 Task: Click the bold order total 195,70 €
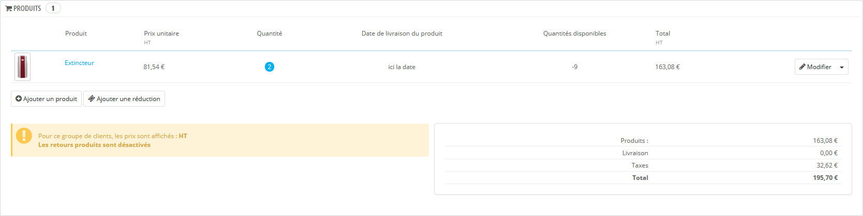click(825, 178)
